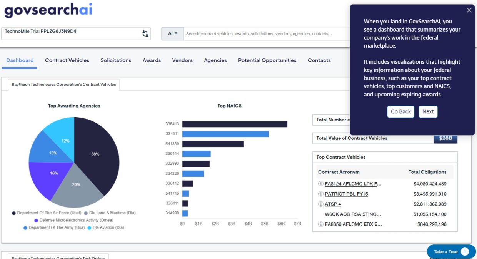Open the Awards tab
The height and width of the screenshot is (259, 477).
coord(152,60)
